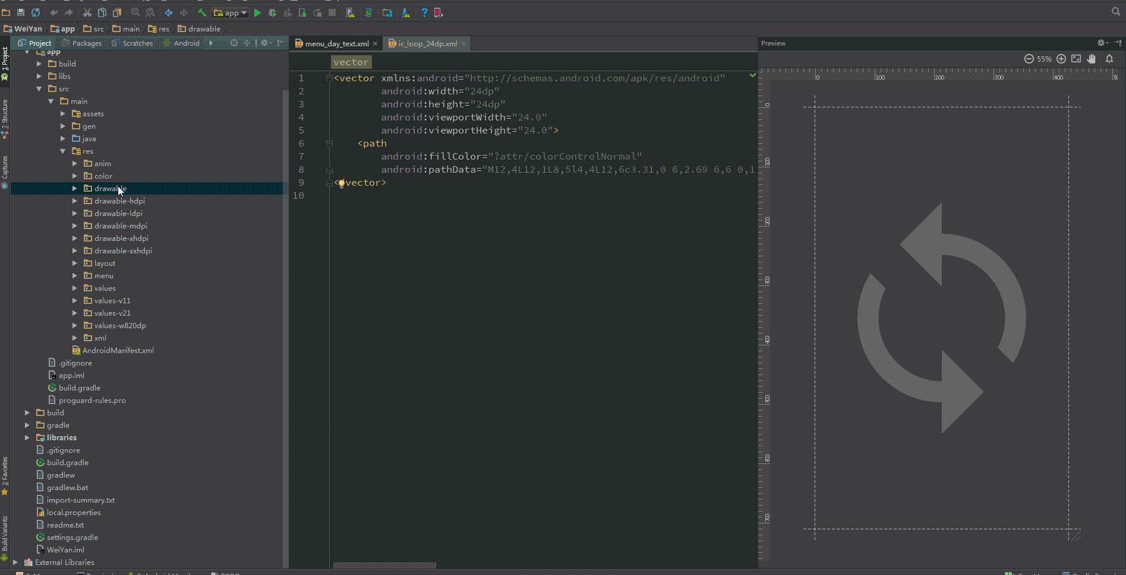Click res breadcrumb in navigation bar
1126x575 pixels.
point(159,28)
